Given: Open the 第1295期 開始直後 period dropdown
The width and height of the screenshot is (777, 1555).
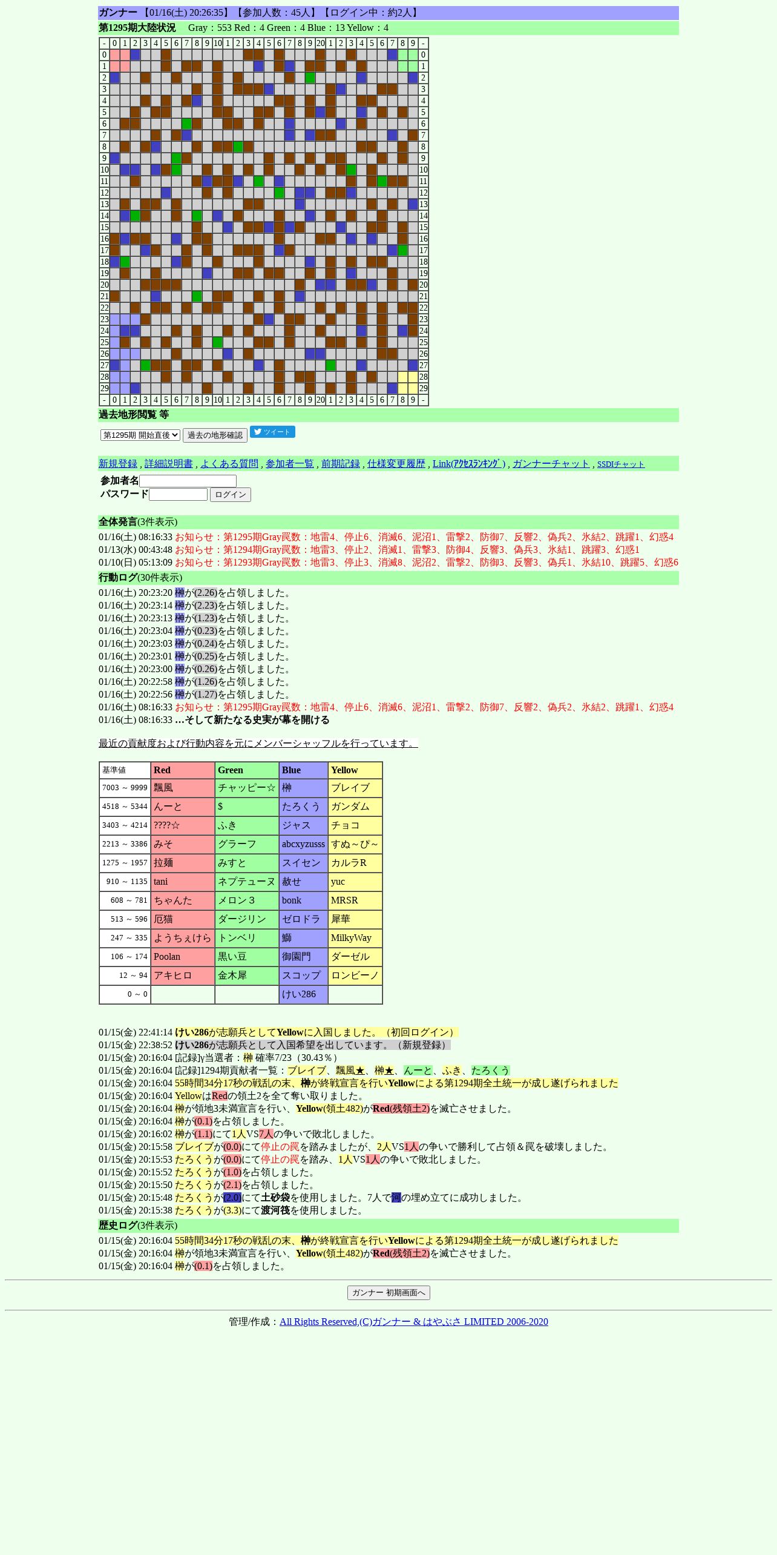Looking at the screenshot, I should pos(140,435).
